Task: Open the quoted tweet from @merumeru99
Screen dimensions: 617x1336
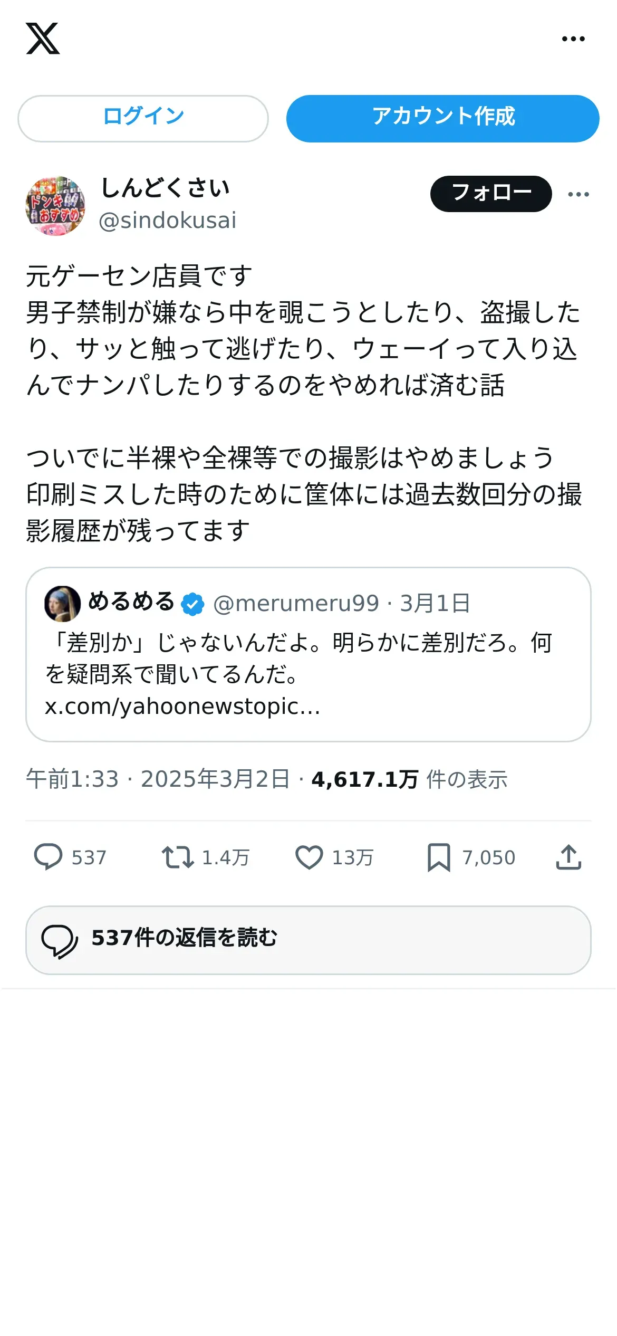Action: 308,654
